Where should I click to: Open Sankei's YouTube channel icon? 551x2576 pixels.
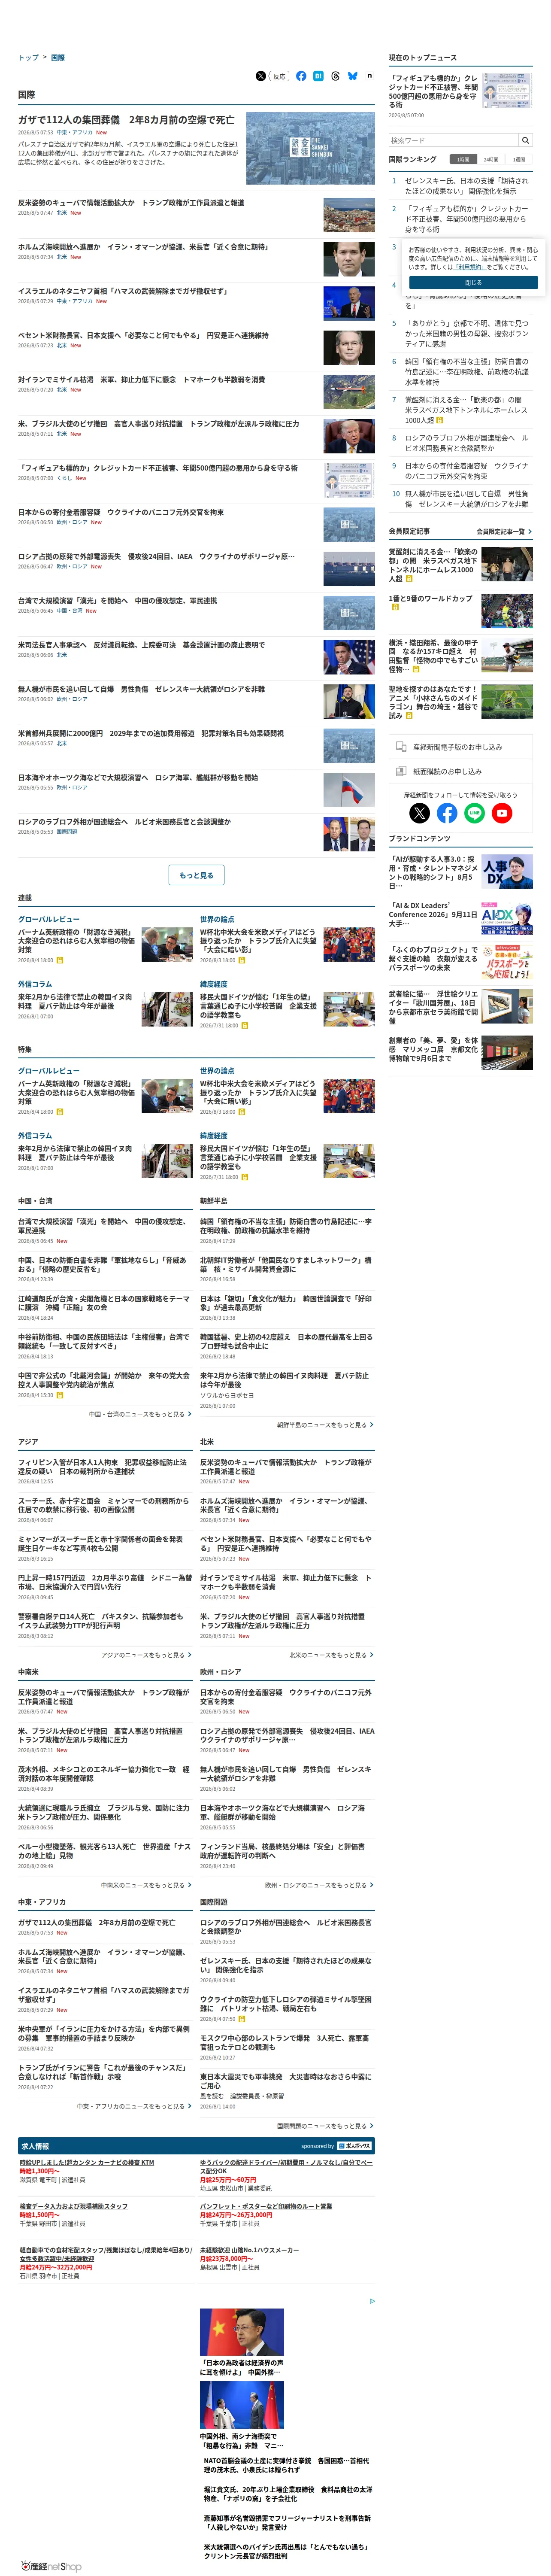pos(502,813)
